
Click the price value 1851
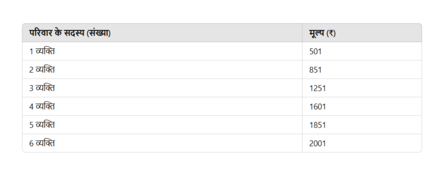click(x=318, y=125)
